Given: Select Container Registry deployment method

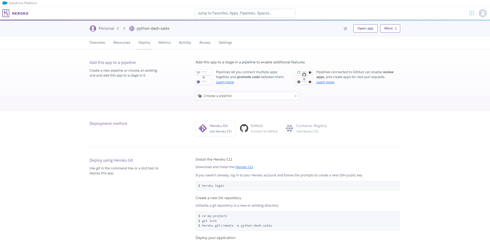Looking at the screenshot, I should 306,128.
